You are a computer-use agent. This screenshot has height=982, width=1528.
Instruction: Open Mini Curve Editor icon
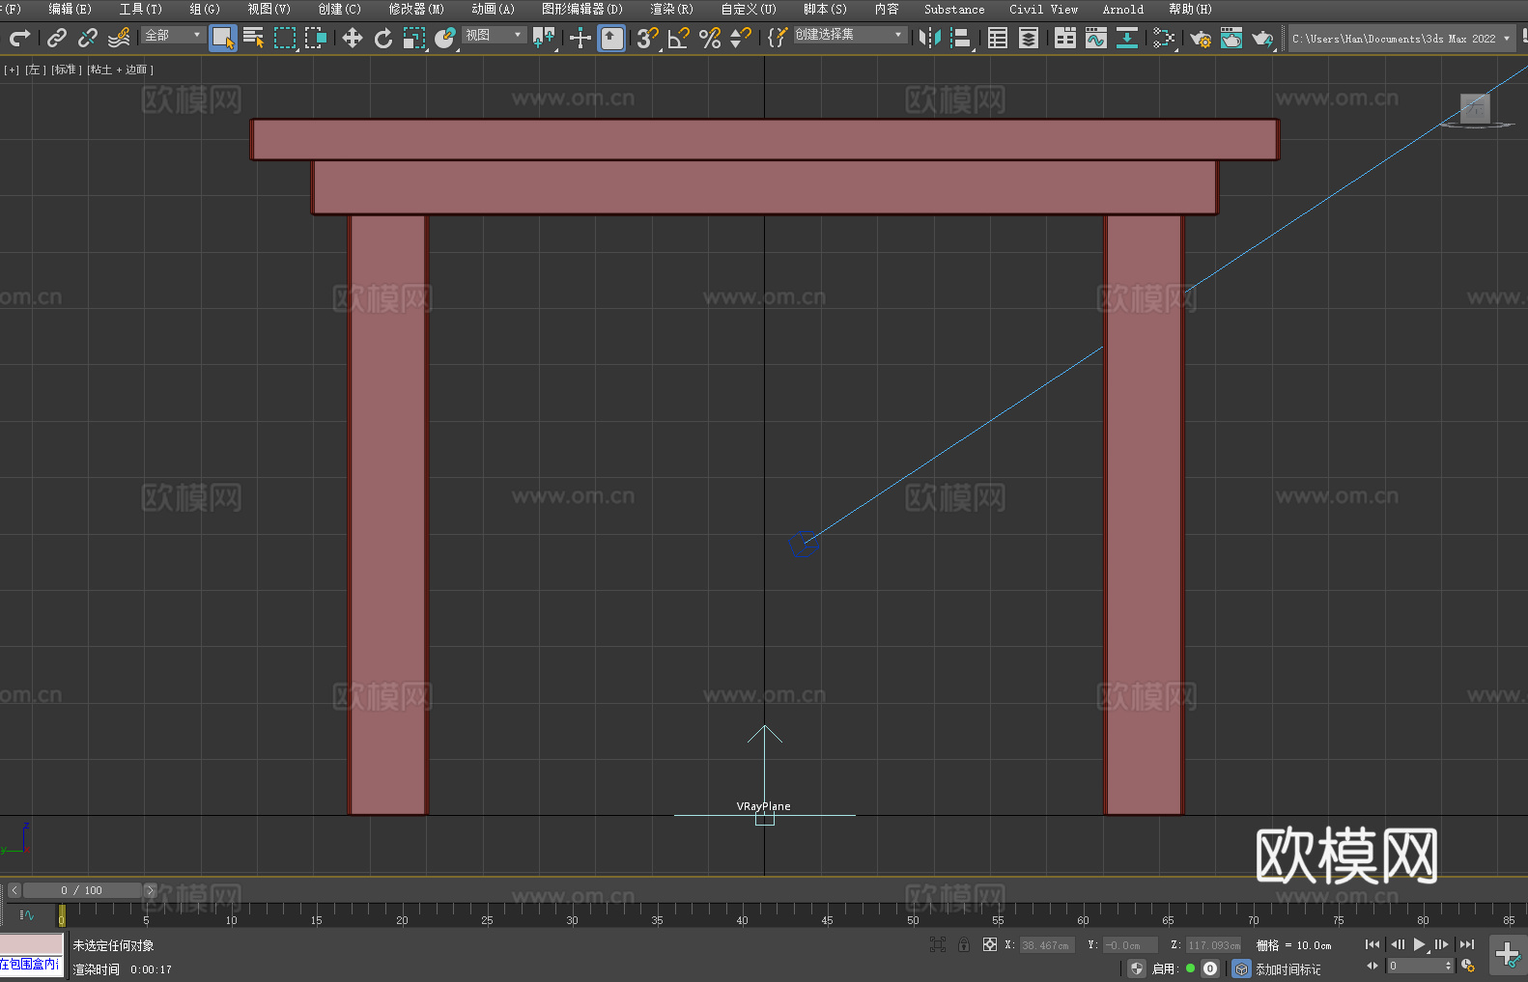point(27,915)
